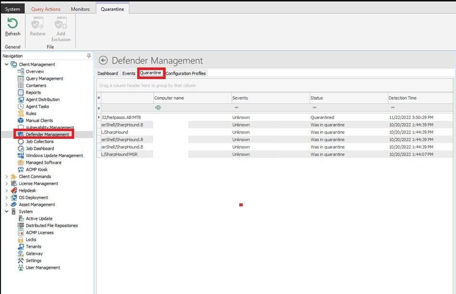This screenshot has width=456, height=294.
Task: Expand the Helpdesk node
Action: coord(6,190)
